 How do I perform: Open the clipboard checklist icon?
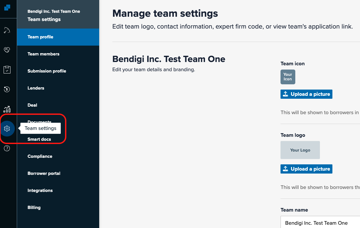(7, 70)
